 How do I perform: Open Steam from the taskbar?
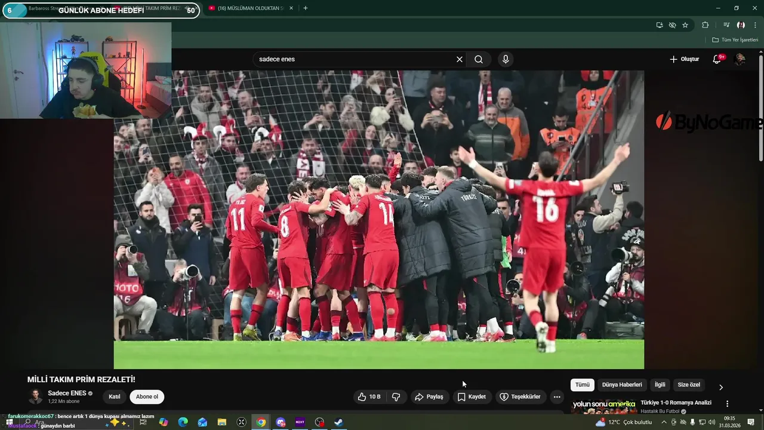coord(338,422)
